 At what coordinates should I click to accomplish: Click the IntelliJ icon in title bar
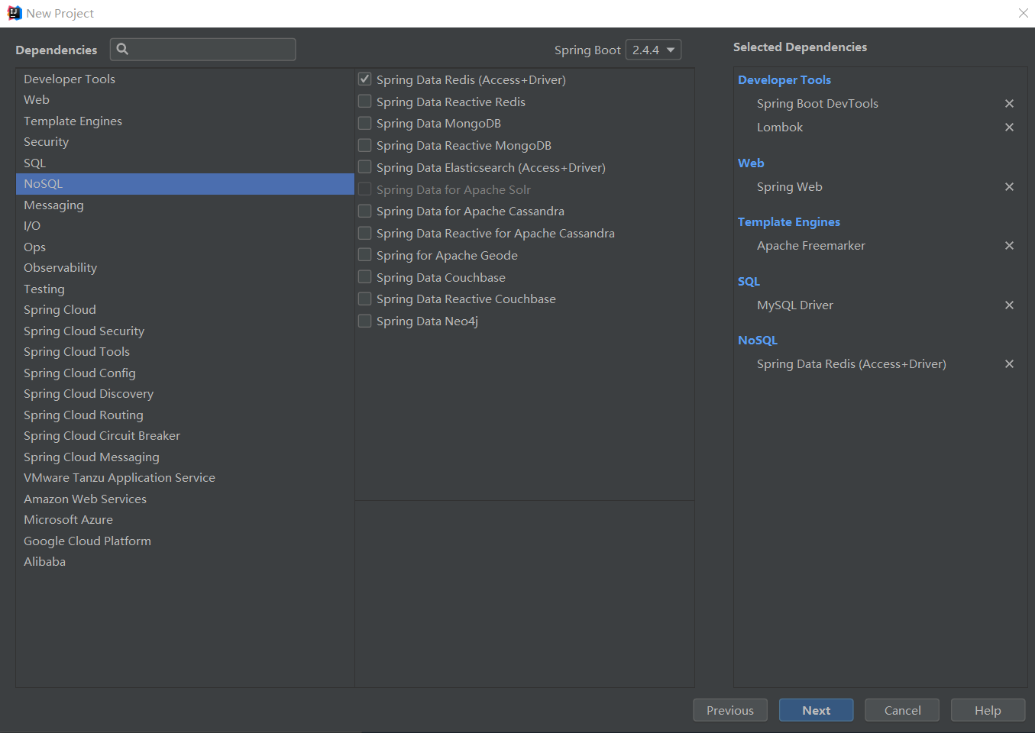[x=15, y=13]
